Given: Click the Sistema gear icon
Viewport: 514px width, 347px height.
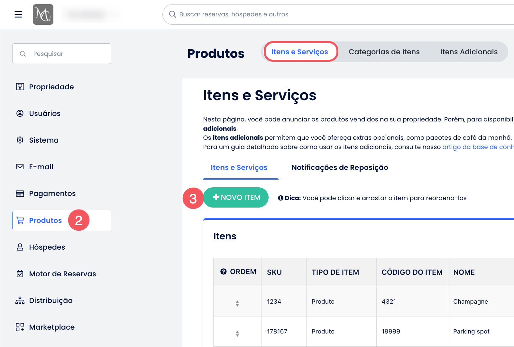Looking at the screenshot, I should coord(20,140).
